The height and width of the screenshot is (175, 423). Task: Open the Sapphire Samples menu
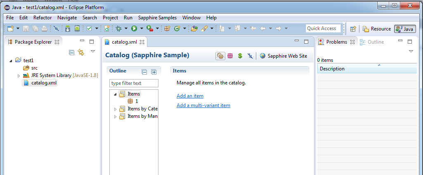[x=157, y=18]
